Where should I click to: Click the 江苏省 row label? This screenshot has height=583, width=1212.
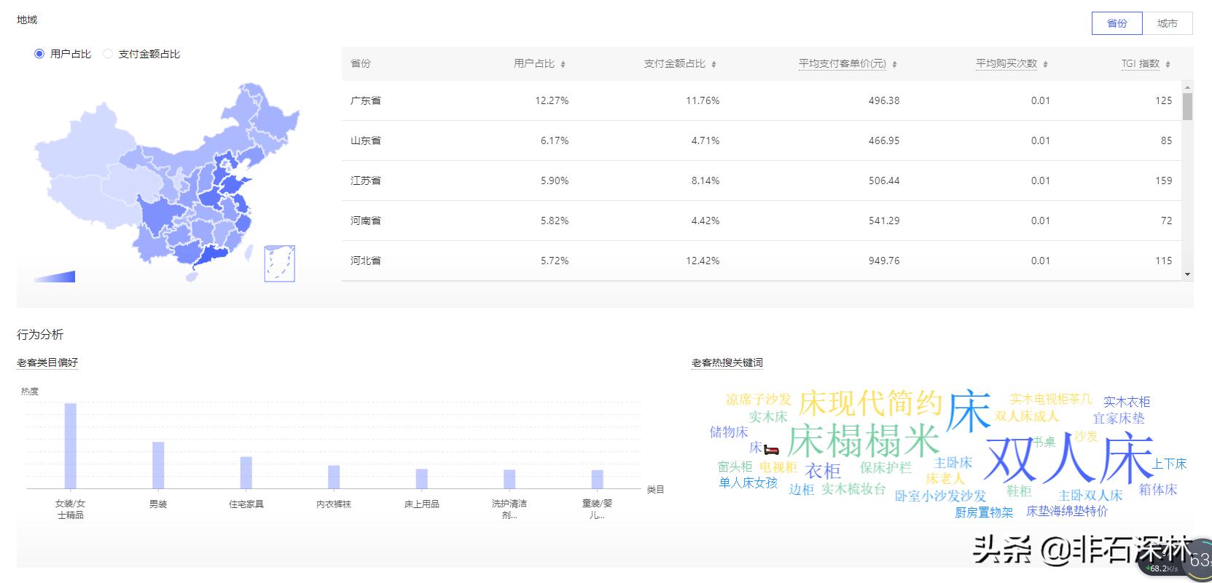click(366, 181)
